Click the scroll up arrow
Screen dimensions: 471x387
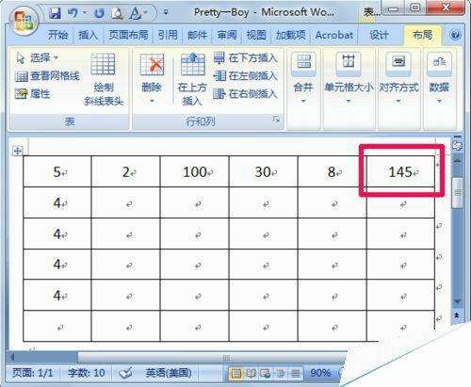[458, 160]
